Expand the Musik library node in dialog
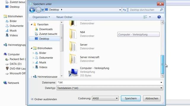The height and width of the screenshot is (106, 190). tap(33, 62)
